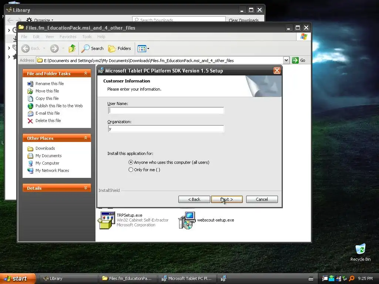Click the Back arrow icon in Explorer toolbar
Viewport: 379px width, 284px height.
pos(26,48)
